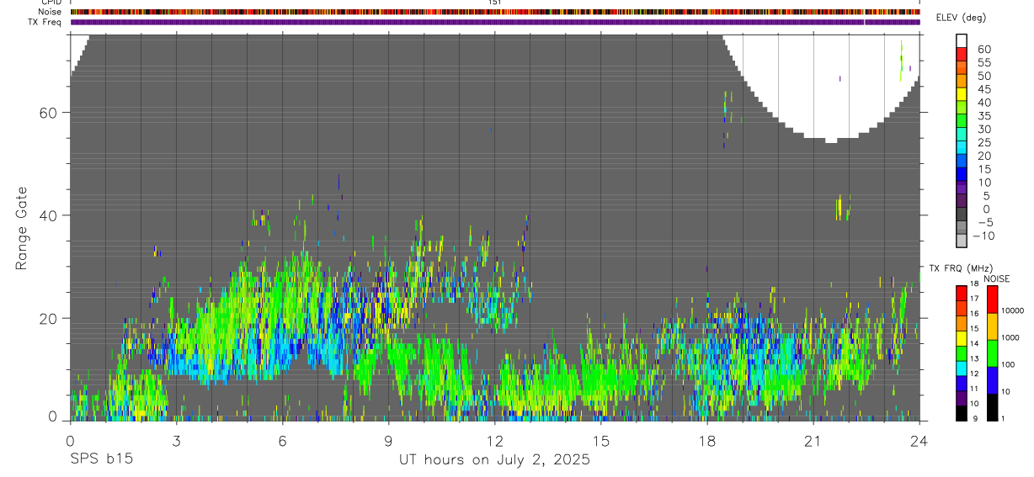Click the TX FRQ (MHz) legend title

click(x=956, y=268)
